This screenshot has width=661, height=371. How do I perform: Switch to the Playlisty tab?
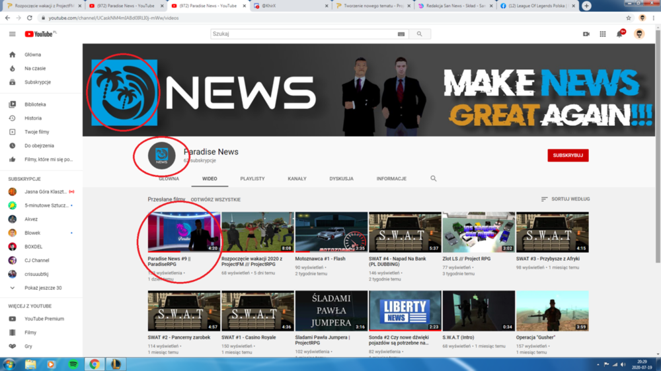[253, 178]
